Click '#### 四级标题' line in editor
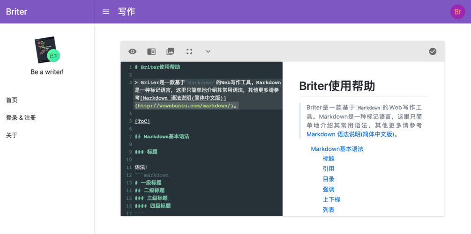 pyautogui.click(x=153, y=206)
